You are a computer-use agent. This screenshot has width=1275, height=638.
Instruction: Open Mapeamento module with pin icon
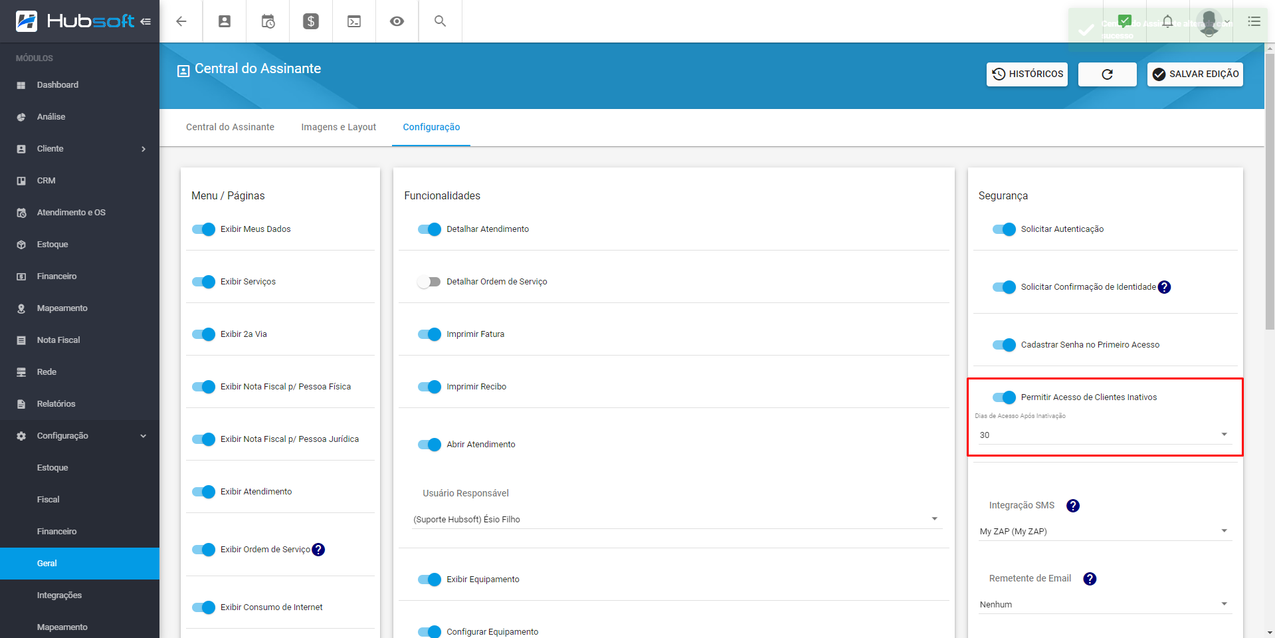click(80, 308)
